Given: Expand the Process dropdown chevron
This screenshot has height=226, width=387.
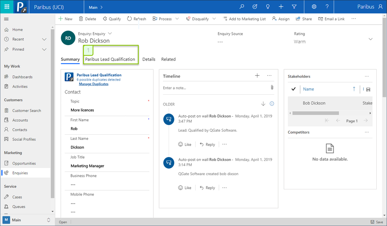Looking at the screenshot, I should (177, 19).
